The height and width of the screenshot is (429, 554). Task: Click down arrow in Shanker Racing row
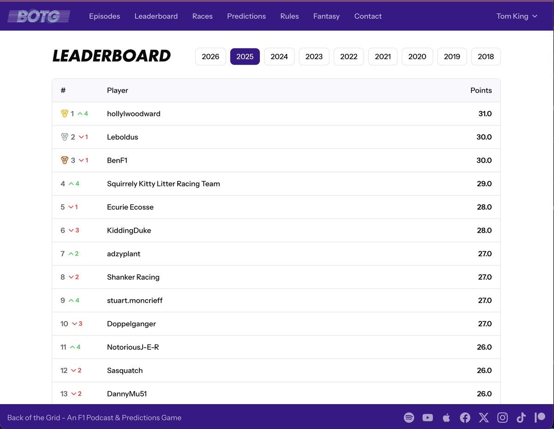(x=71, y=277)
